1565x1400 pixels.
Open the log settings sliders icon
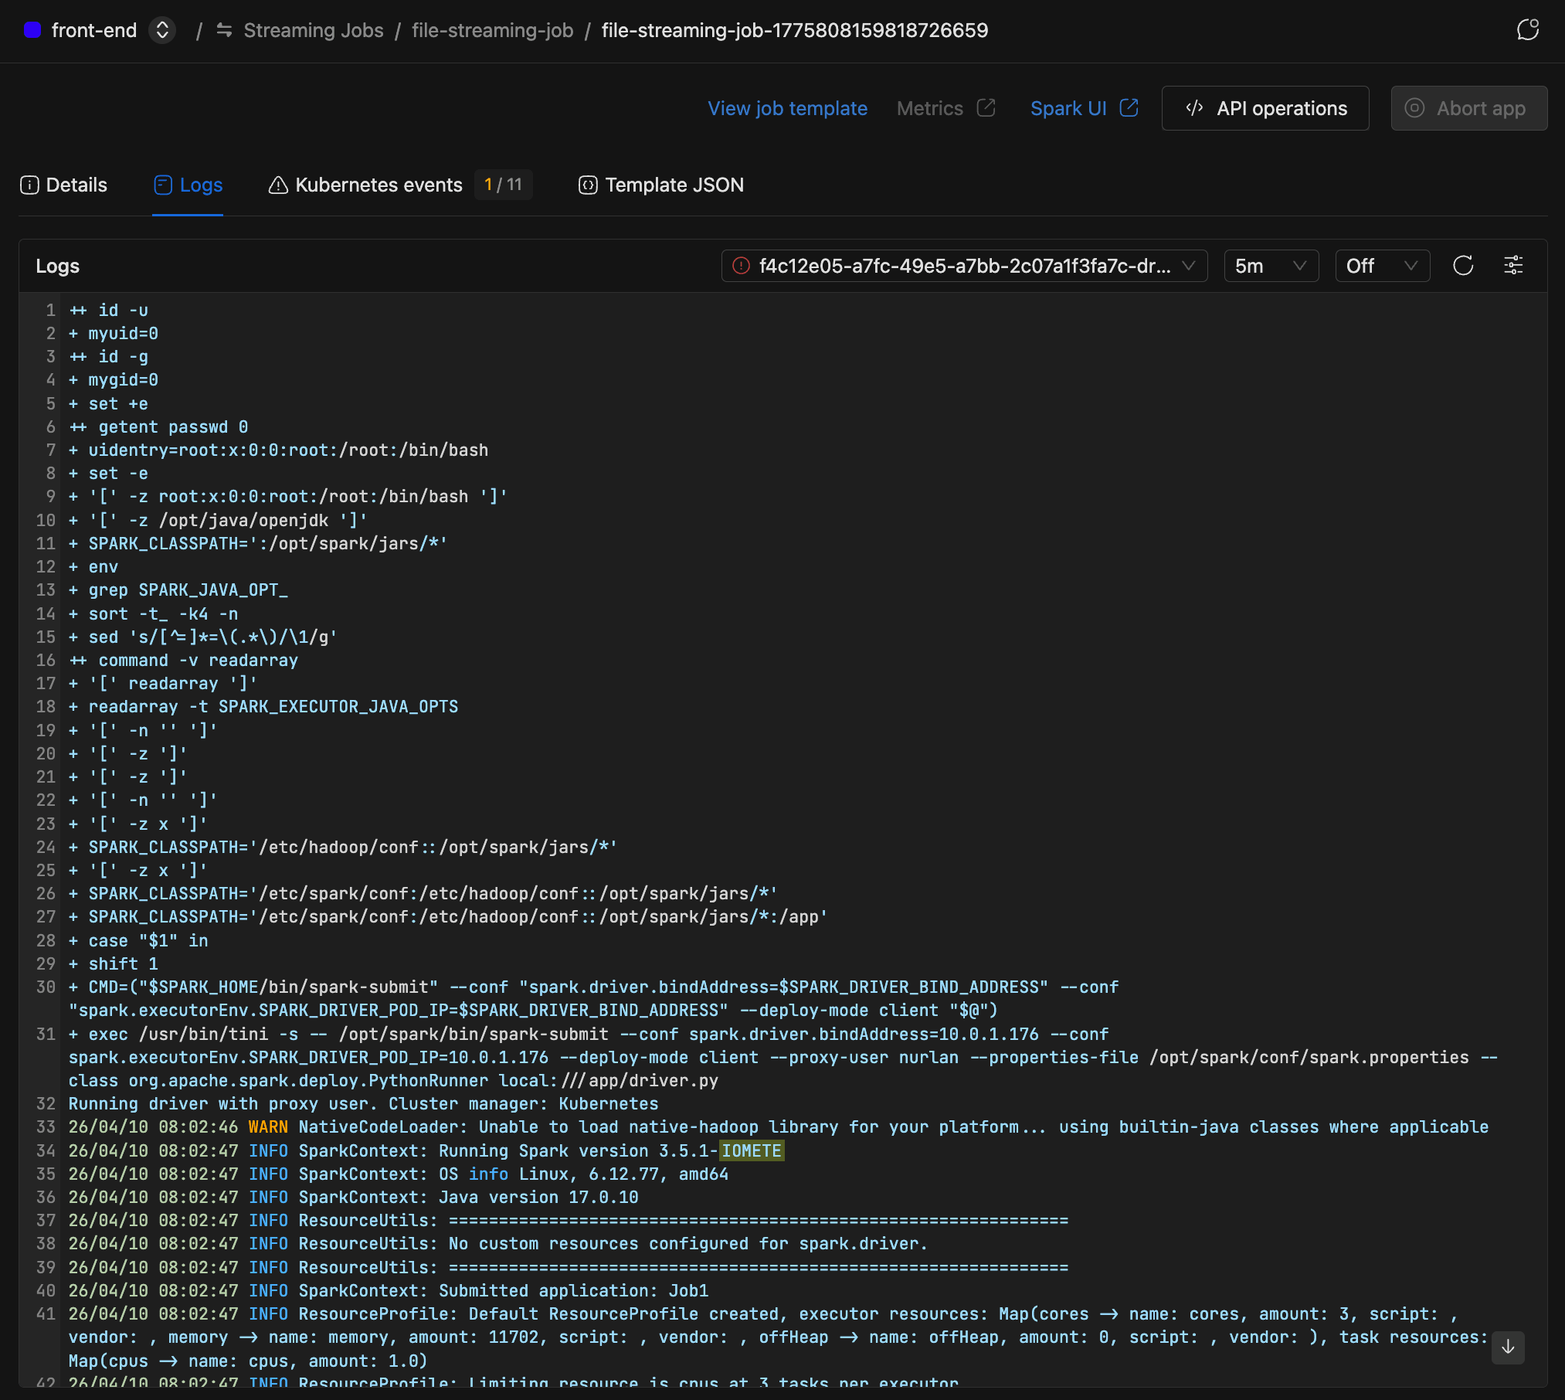[1513, 266]
